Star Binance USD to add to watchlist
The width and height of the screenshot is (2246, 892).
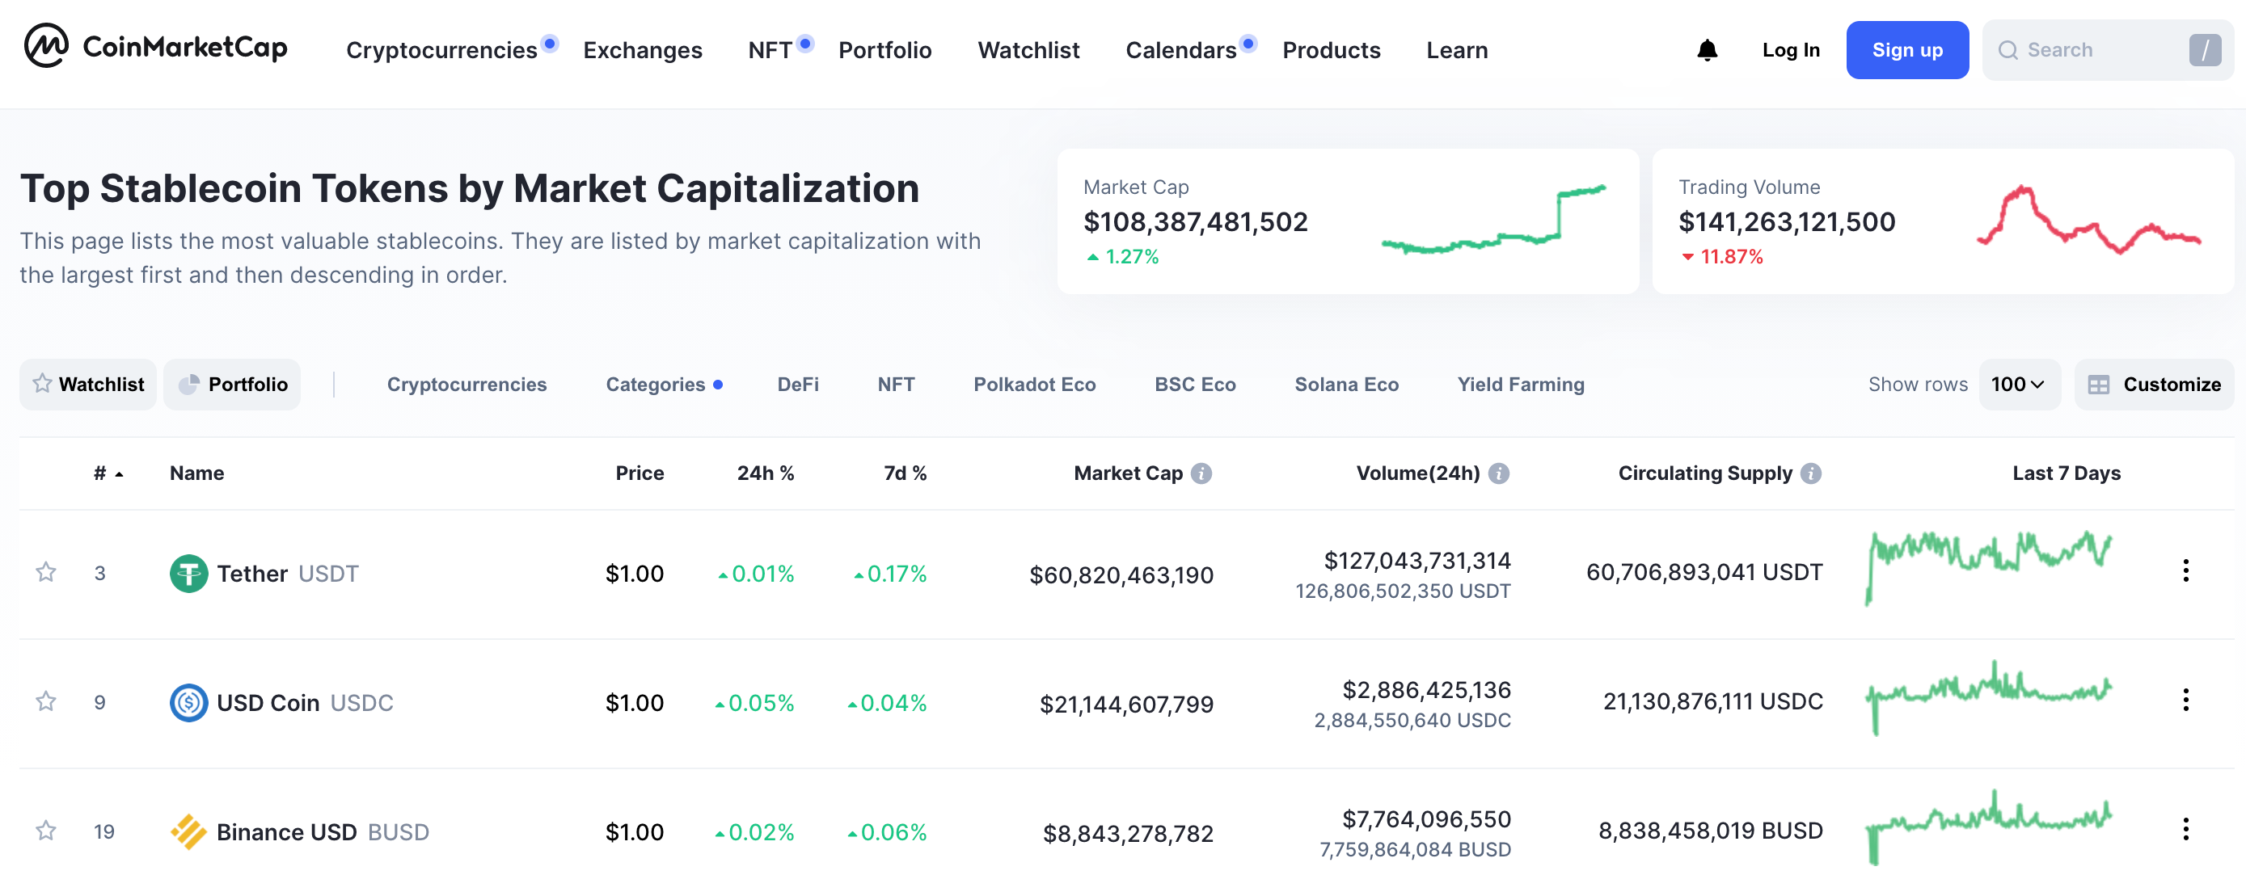[x=46, y=831]
